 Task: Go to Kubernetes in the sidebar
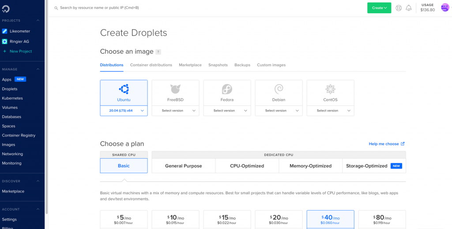(x=12, y=98)
